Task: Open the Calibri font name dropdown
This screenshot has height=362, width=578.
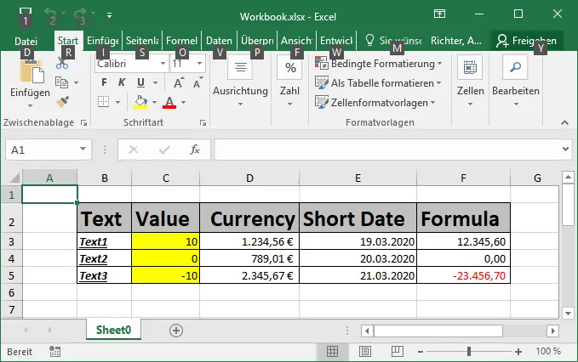Action: point(163,64)
